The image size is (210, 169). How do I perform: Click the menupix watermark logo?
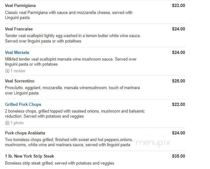153,143
